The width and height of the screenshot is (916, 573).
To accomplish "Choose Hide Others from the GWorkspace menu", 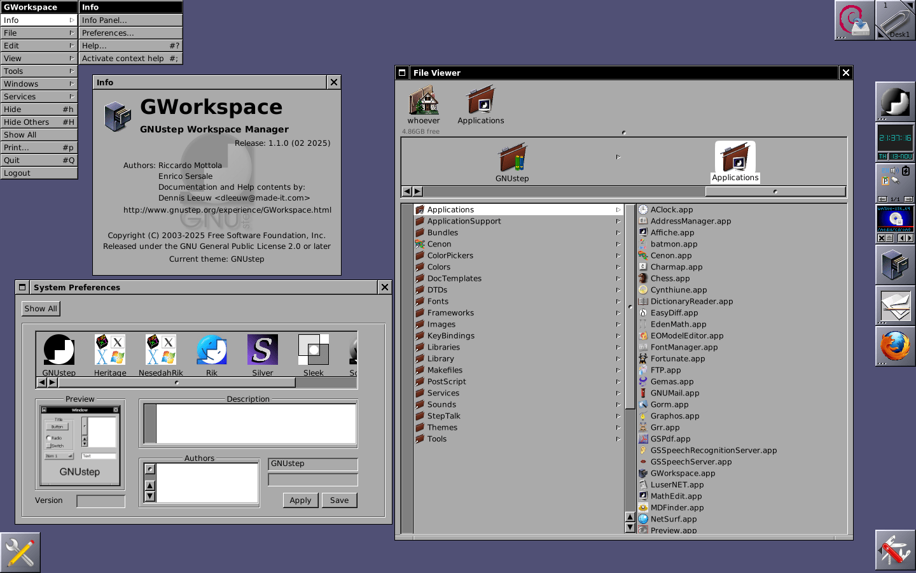I will (x=39, y=122).
